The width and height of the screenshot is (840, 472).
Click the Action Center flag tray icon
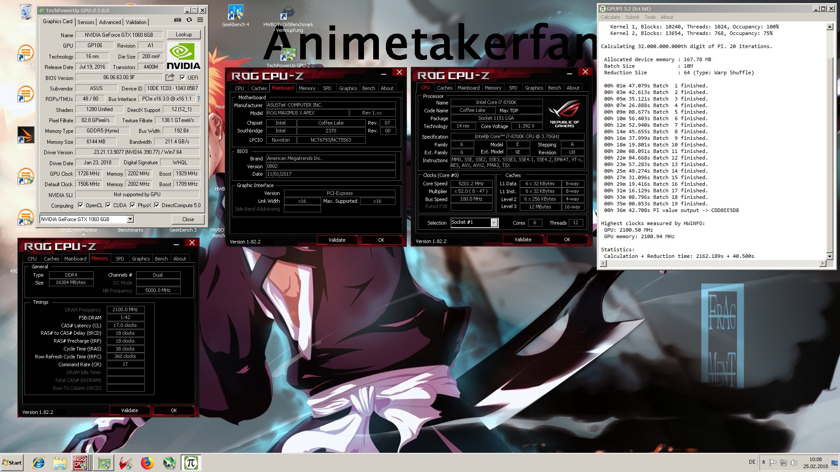tap(773, 462)
